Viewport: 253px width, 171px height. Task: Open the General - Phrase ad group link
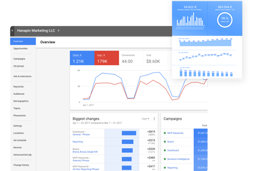click(81, 135)
